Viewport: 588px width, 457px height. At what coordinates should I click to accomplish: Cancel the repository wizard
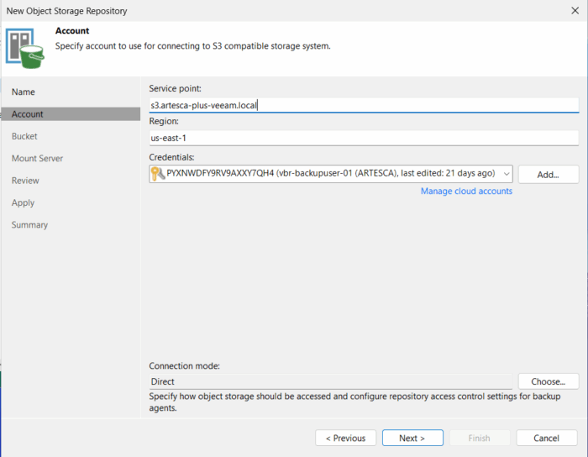click(x=546, y=438)
